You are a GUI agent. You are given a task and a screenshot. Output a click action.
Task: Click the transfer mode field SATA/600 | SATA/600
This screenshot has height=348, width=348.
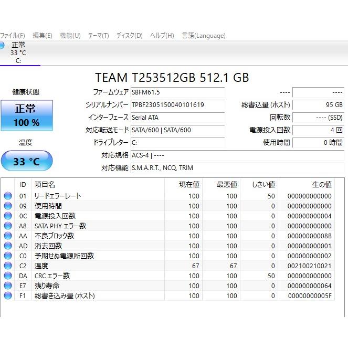coord(177,130)
